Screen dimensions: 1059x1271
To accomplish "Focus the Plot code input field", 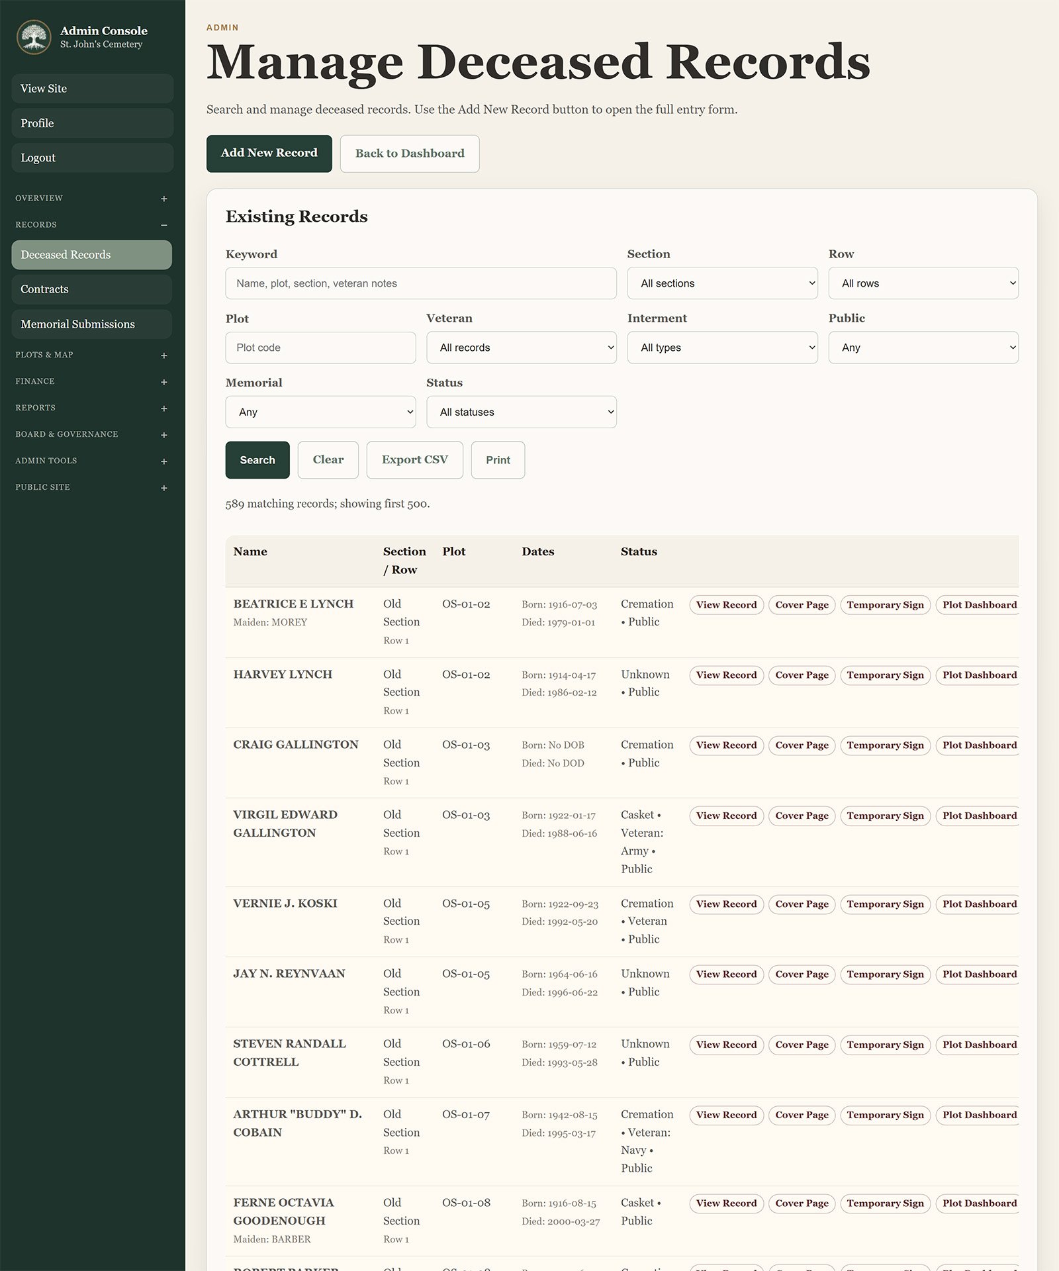I will pos(320,348).
